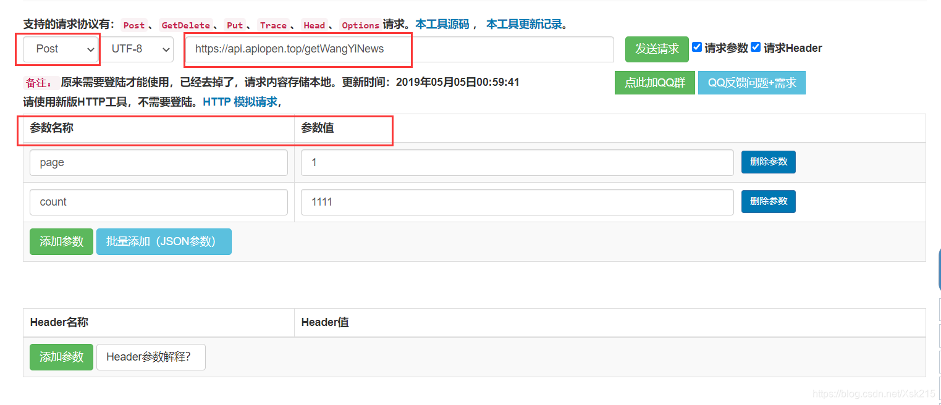The image size is (941, 405).
Task: Click the Put protocol tag
Action: (x=235, y=25)
